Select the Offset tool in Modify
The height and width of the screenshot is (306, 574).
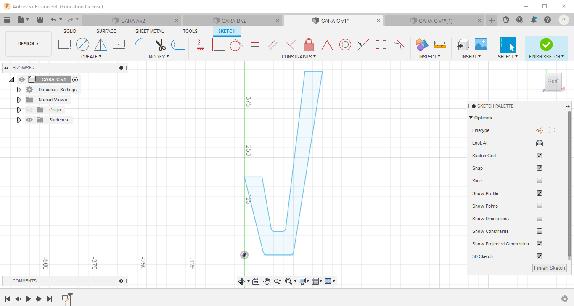tap(178, 44)
